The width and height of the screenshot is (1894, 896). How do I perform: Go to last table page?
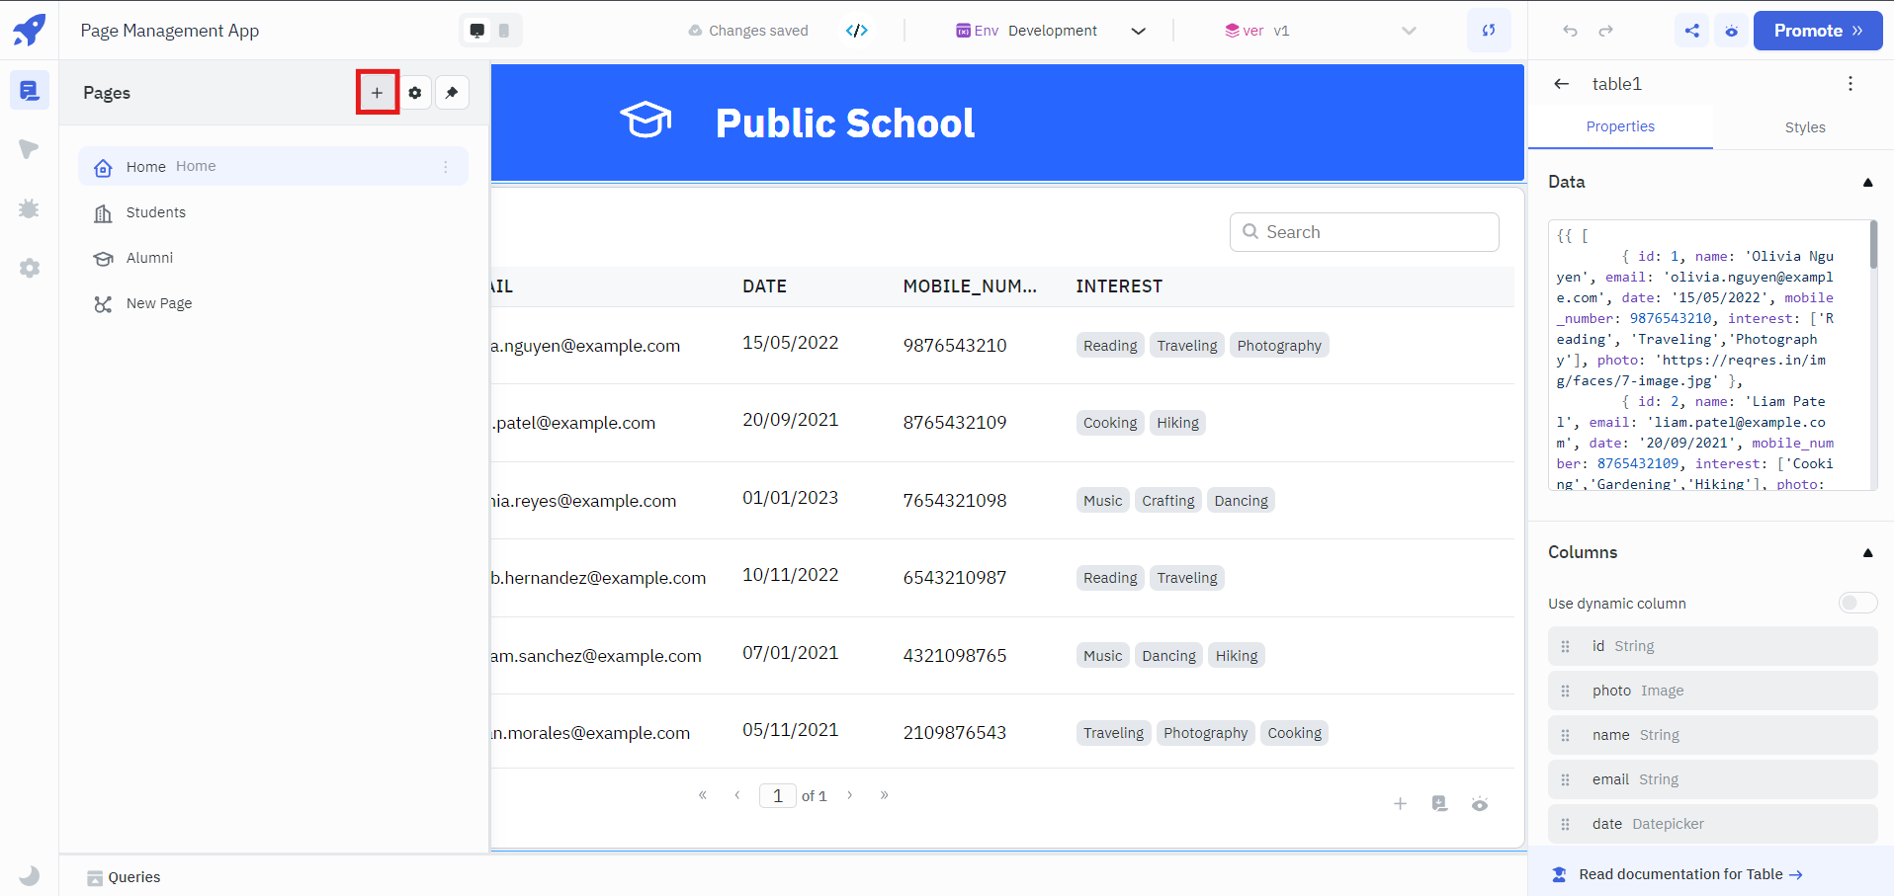884,795
